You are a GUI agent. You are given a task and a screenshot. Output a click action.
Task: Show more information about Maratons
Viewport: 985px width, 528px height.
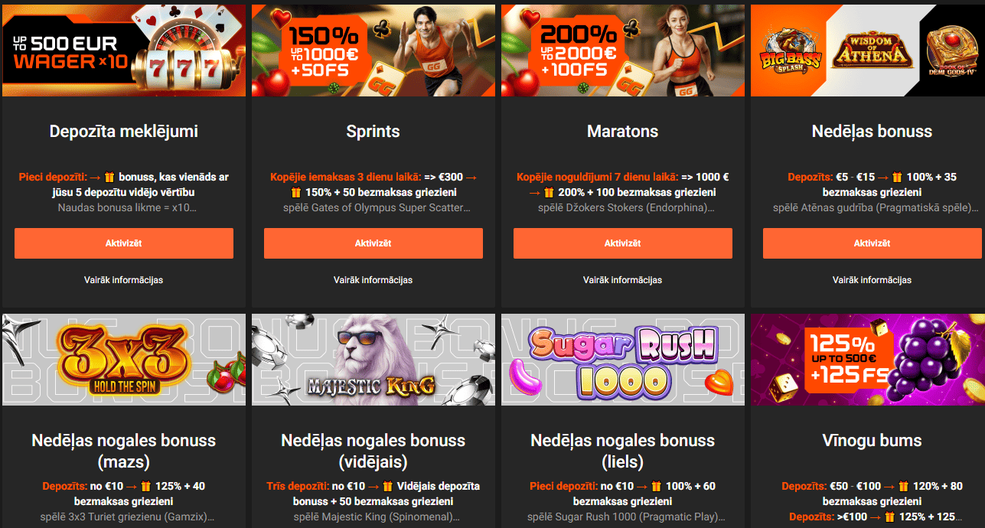(622, 280)
